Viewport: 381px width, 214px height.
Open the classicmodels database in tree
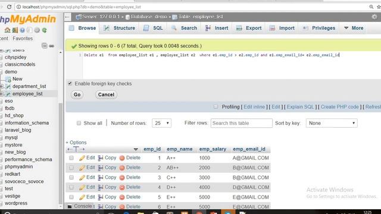20,64
